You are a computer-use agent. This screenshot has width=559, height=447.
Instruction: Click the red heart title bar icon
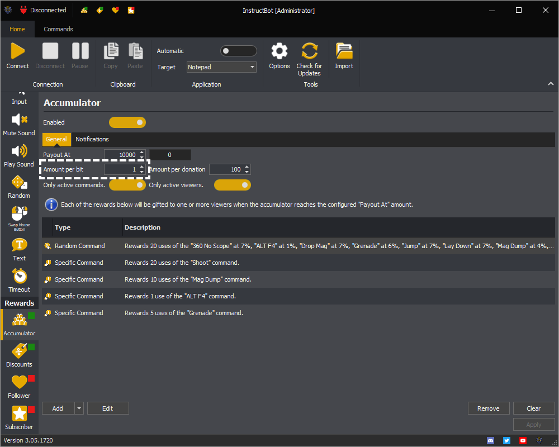(x=115, y=10)
